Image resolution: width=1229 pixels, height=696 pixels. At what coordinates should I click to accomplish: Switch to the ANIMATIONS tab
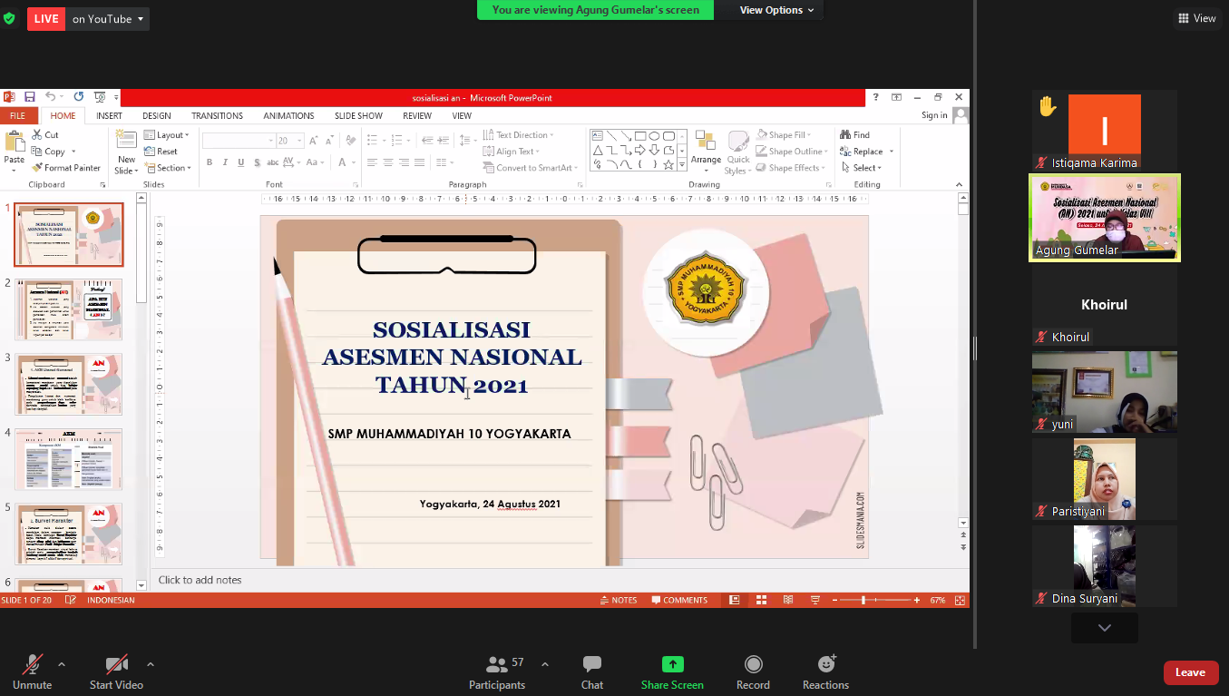tap(288, 115)
